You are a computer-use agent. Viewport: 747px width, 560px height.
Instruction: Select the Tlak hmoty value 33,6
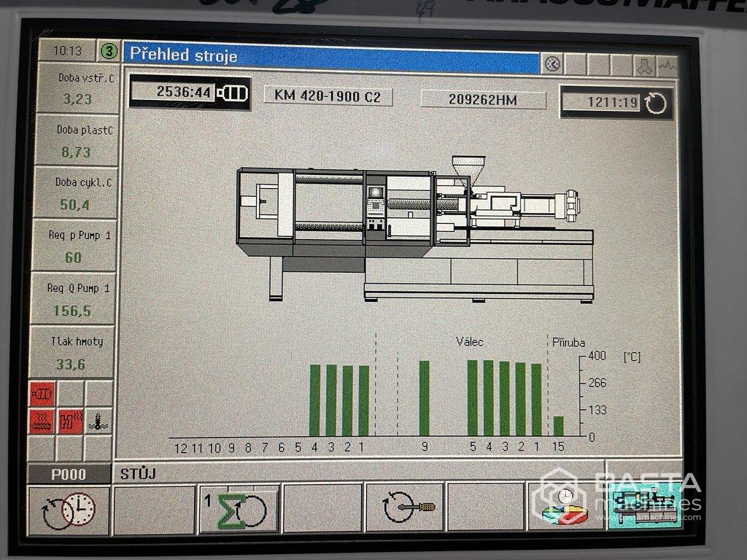(x=71, y=365)
